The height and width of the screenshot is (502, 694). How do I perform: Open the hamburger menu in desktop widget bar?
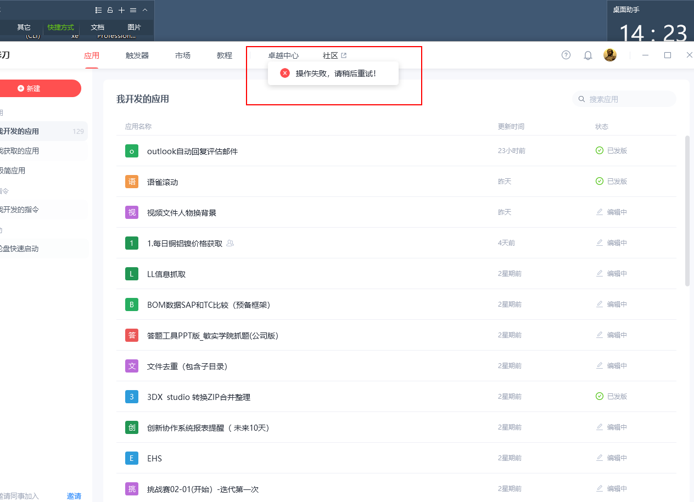133,10
